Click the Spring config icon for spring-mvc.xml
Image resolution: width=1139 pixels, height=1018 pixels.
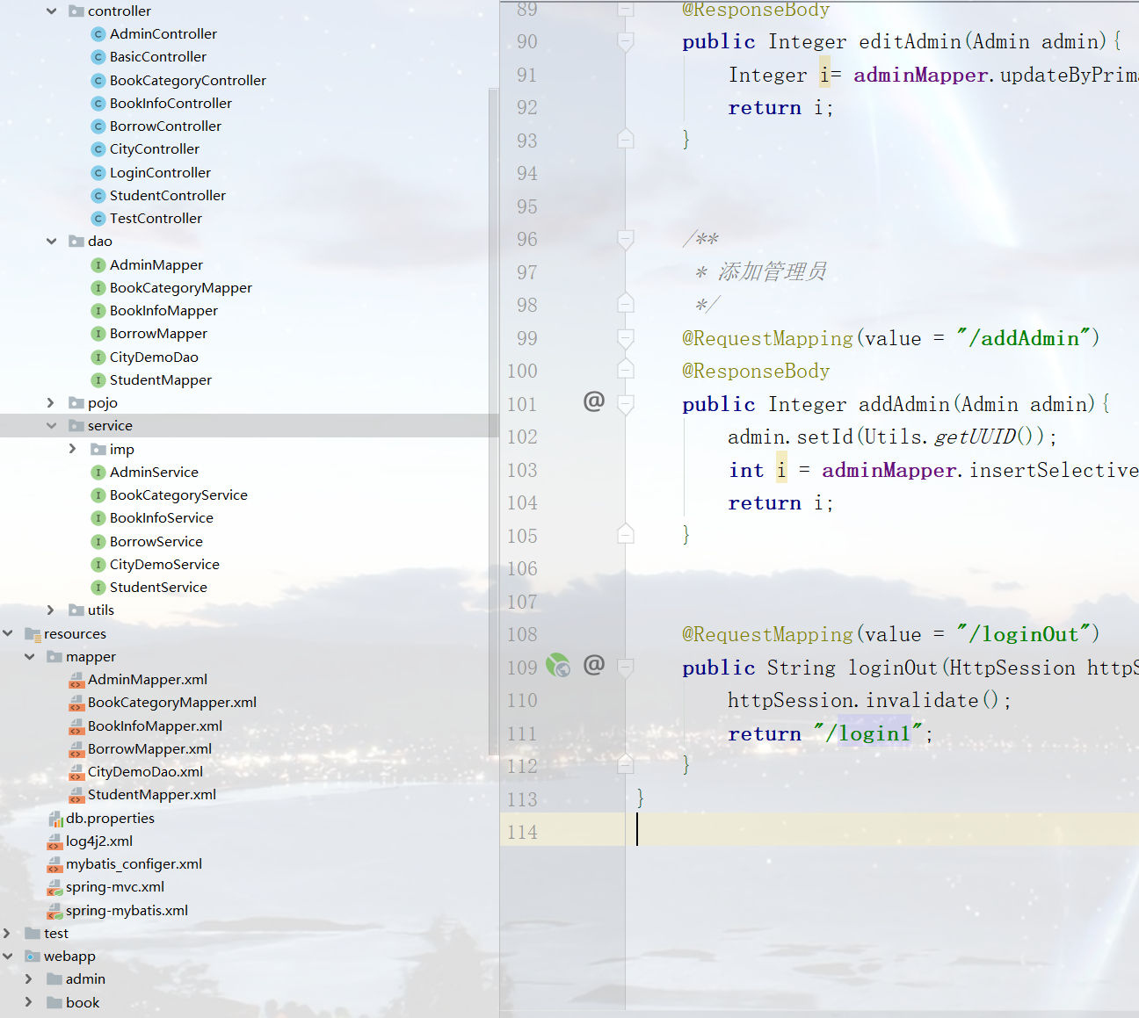[55, 887]
